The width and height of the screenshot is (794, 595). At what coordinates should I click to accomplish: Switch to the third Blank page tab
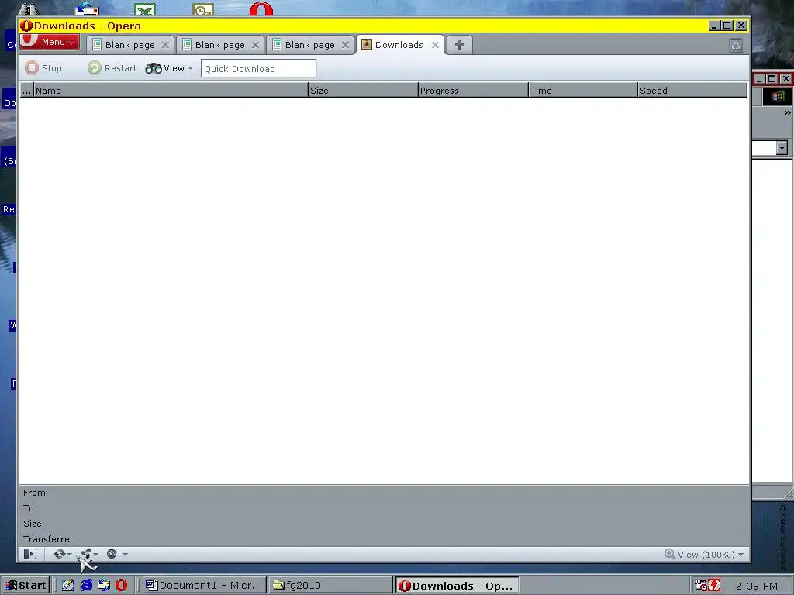[x=309, y=45]
